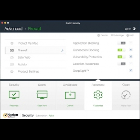The width and height of the screenshot is (140, 140).
Task: Open the Clean broom icon
Action: click(x=126, y=95)
